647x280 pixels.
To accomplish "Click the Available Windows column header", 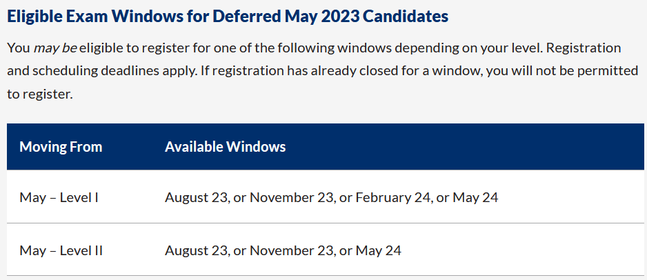I will click(225, 147).
